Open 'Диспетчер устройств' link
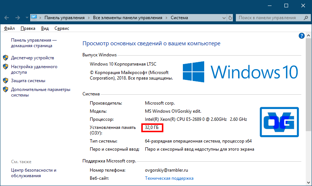Viewport: 312px width, 186px height. [32, 58]
